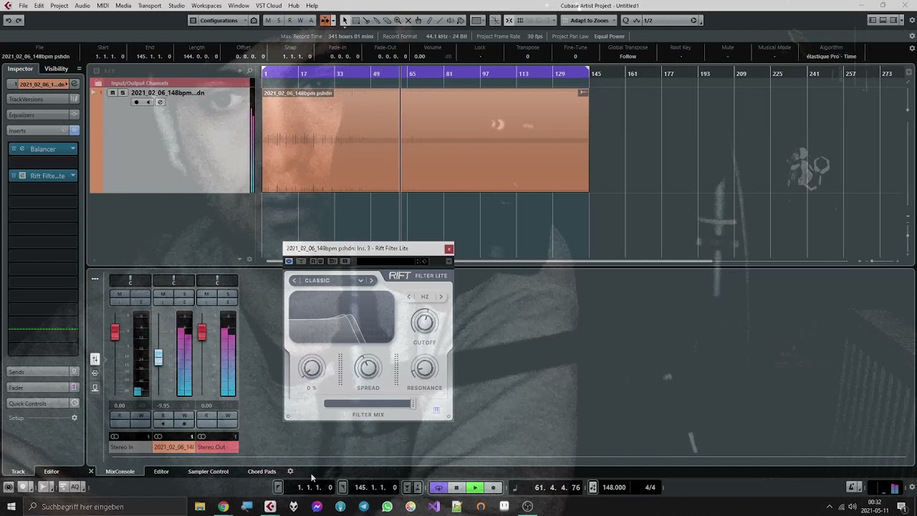This screenshot has width=917, height=516.
Task: Open the Transport menu
Action: tap(149, 6)
